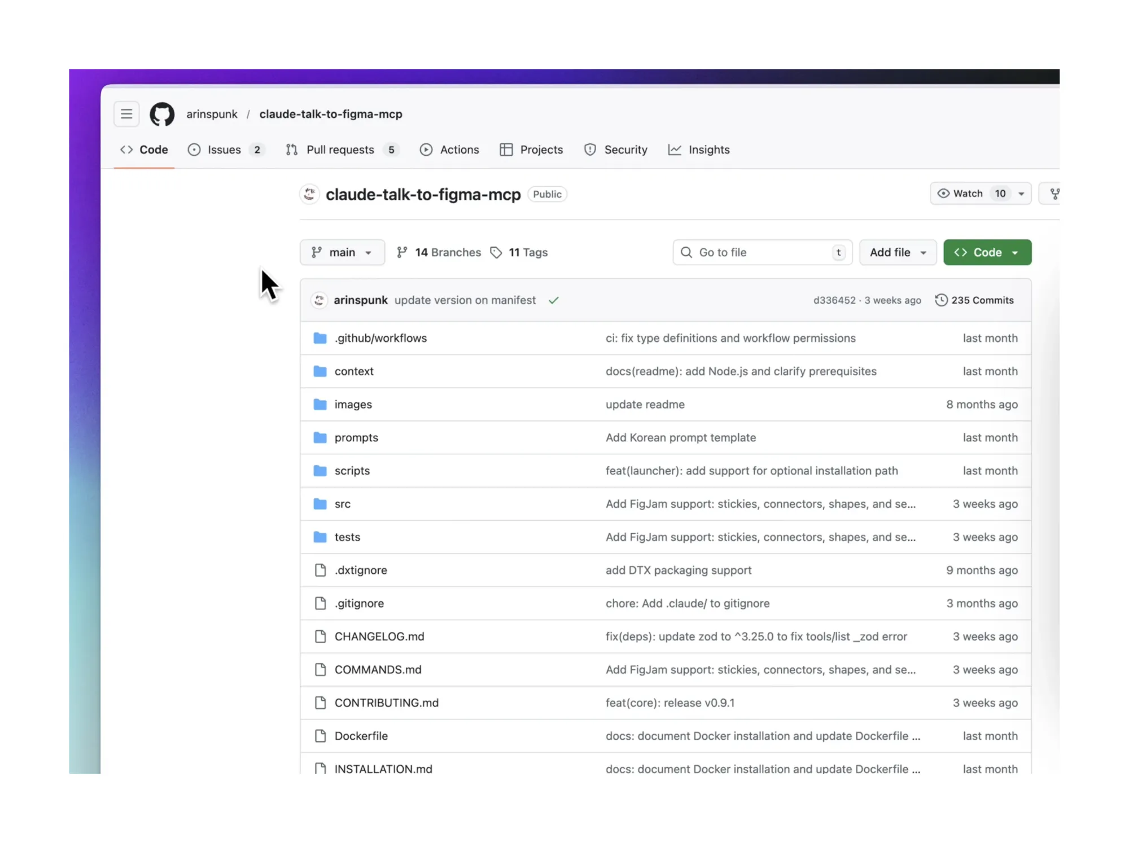Click the green check status icon

[x=554, y=300]
